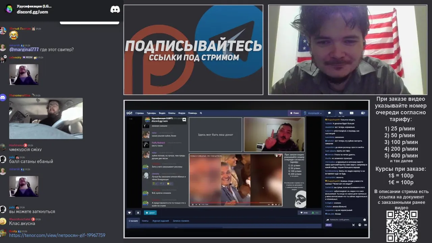Open the Уpусификация server avatar icon
Viewport: 432px width, 243px height.
coord(9,9)
